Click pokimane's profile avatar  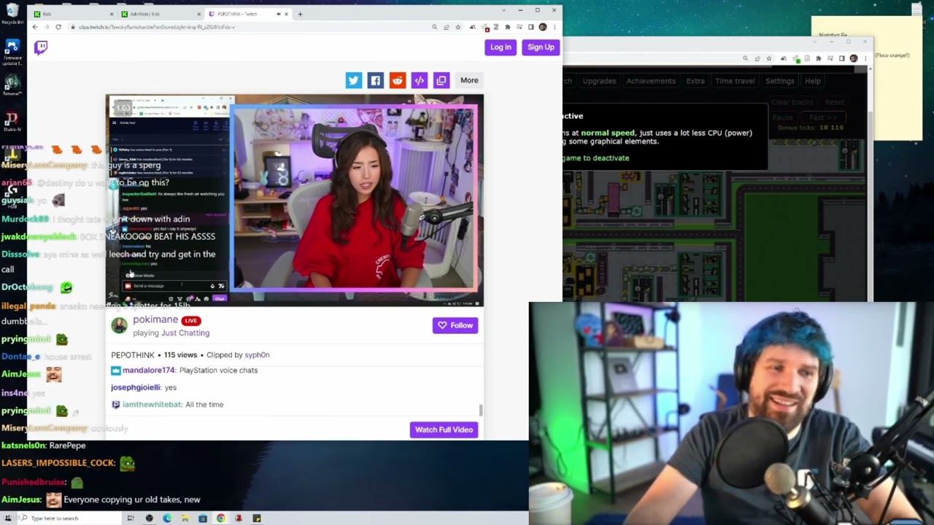point(119,325)
